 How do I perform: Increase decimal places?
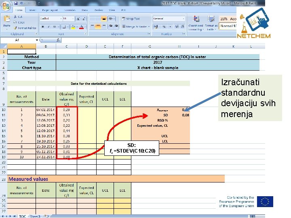click(177, 27)
